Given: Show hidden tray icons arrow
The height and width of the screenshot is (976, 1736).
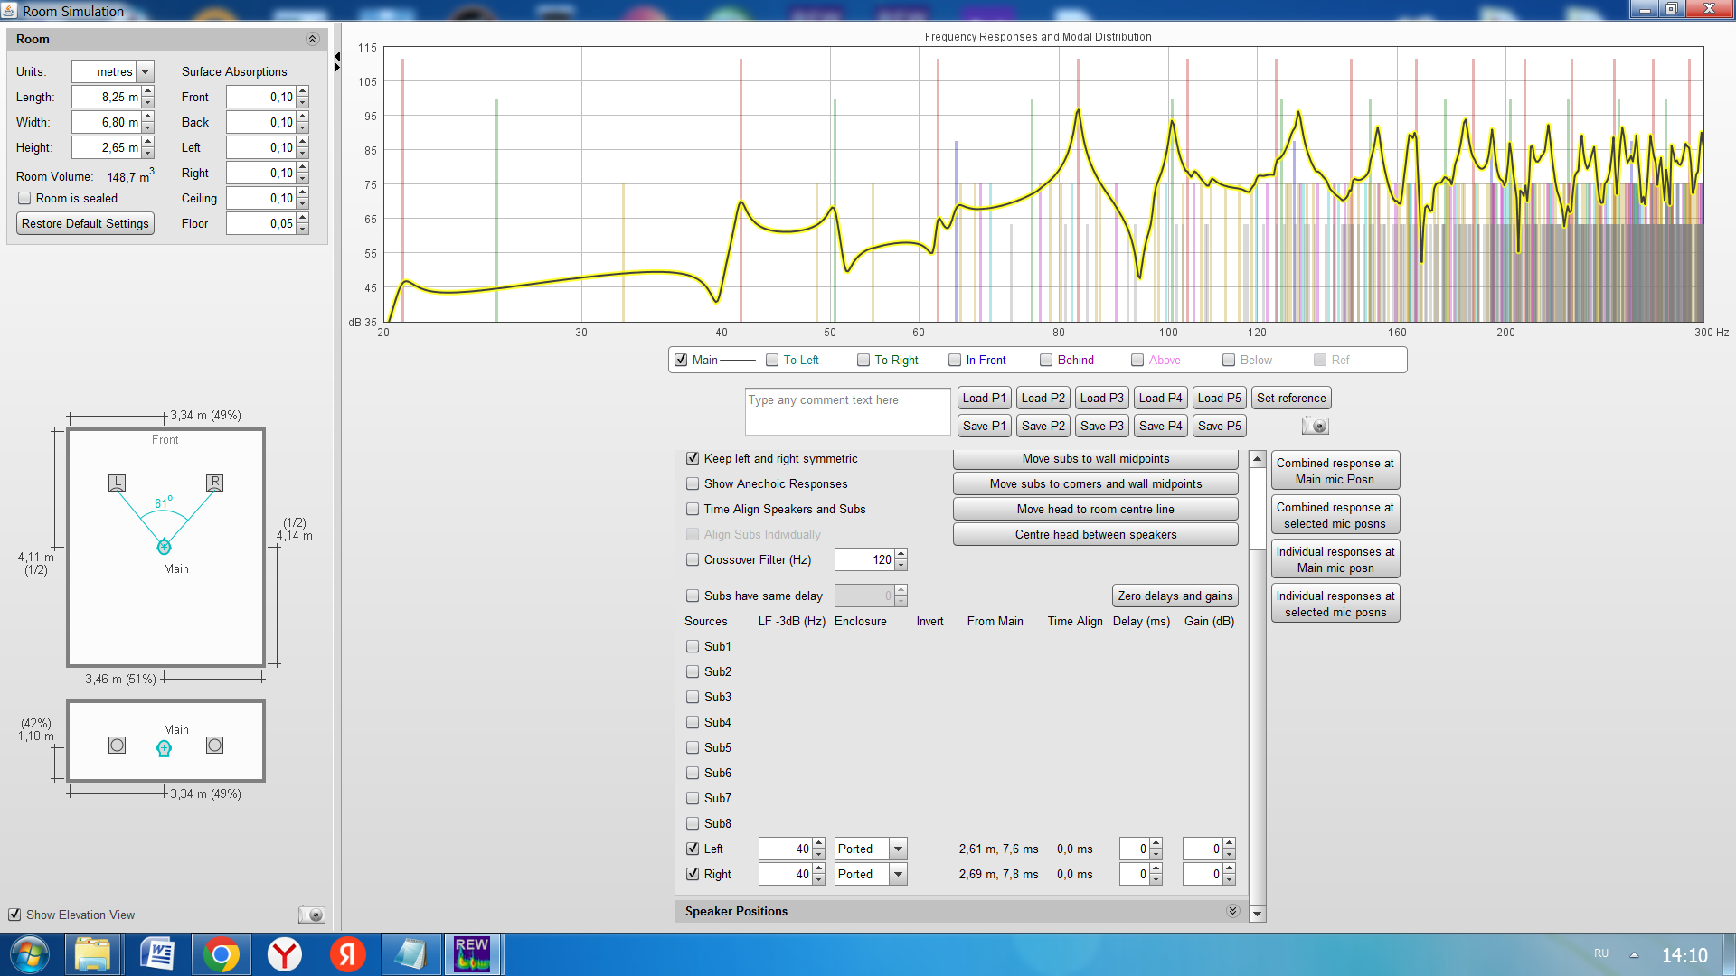Looking at the screenshot, I should (1634, 954).
